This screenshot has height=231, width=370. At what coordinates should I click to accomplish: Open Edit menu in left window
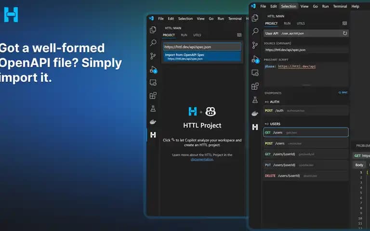click(171, 18)
